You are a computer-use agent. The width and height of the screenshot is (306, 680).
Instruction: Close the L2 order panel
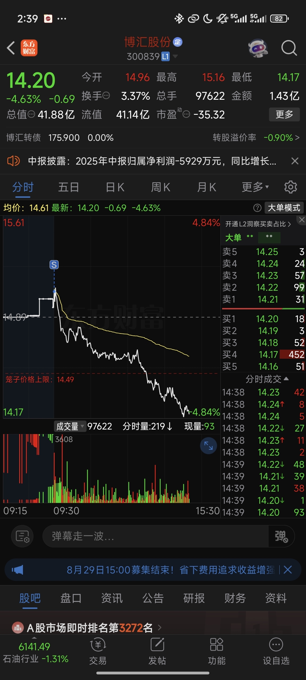302,220
